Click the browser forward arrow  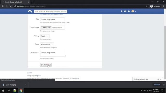click(x=6, y=6)
